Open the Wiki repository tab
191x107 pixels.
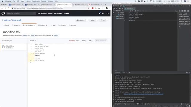[53, 25]
